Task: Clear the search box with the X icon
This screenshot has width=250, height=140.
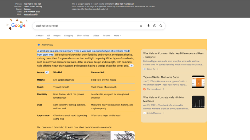Action: click(141, 26)
